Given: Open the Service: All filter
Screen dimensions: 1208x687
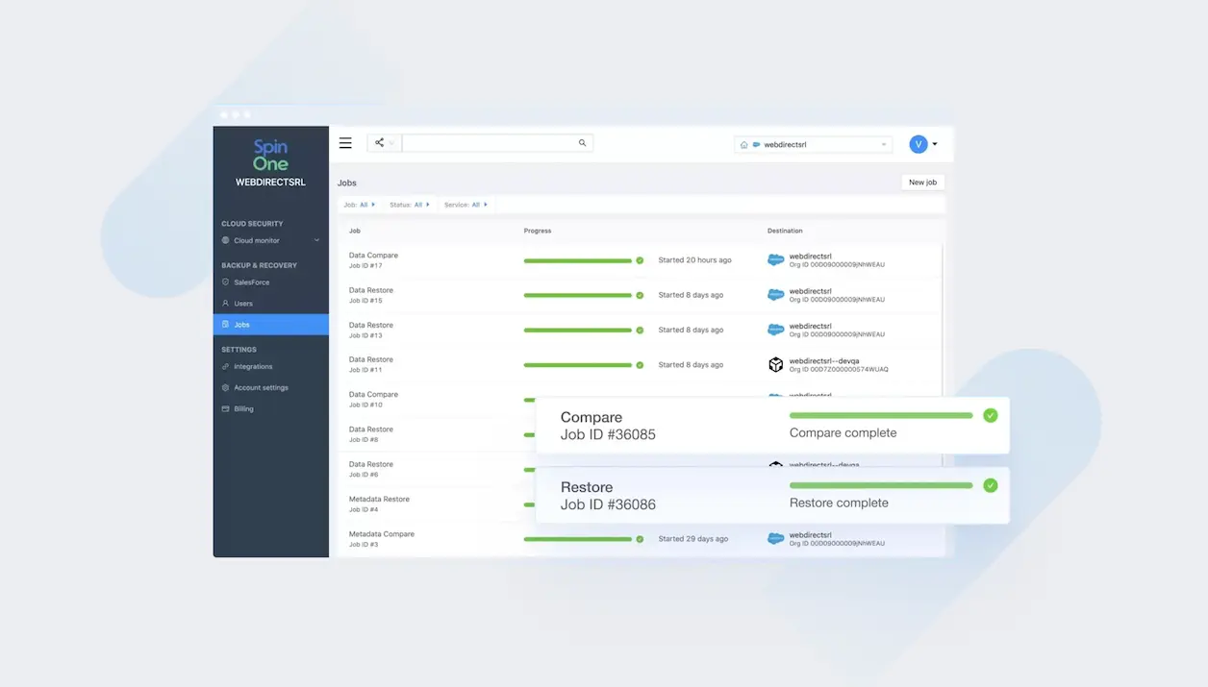Looking at the screenshot, I should (466, 205).
